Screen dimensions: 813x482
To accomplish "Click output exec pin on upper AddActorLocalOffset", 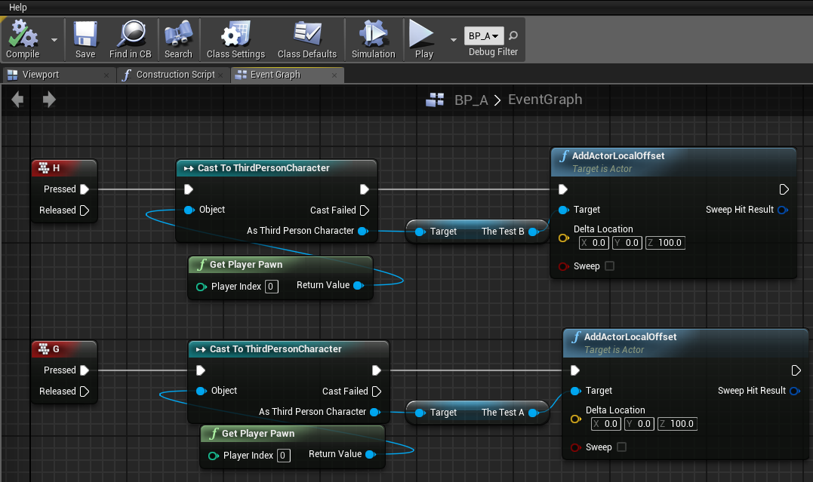I will point(784,189).
